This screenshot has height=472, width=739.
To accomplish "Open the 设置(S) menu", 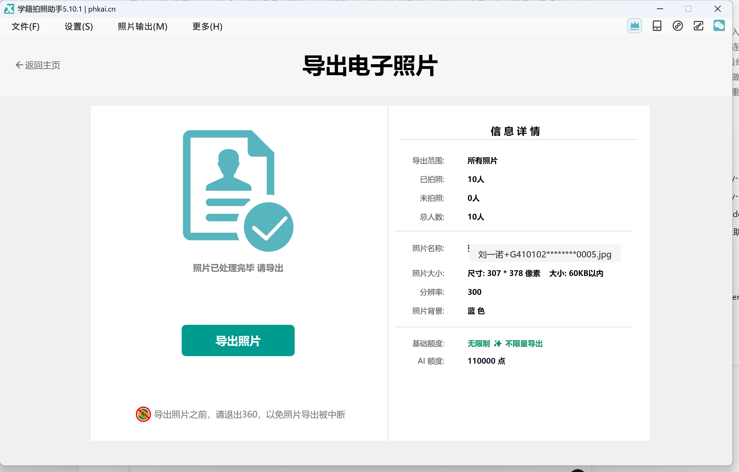I will click(79, 26).
